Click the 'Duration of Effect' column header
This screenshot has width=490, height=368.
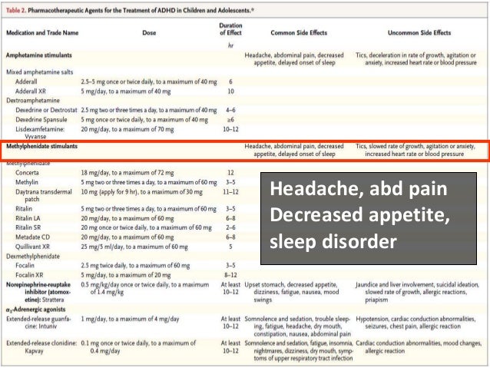[x=230, y=29]
